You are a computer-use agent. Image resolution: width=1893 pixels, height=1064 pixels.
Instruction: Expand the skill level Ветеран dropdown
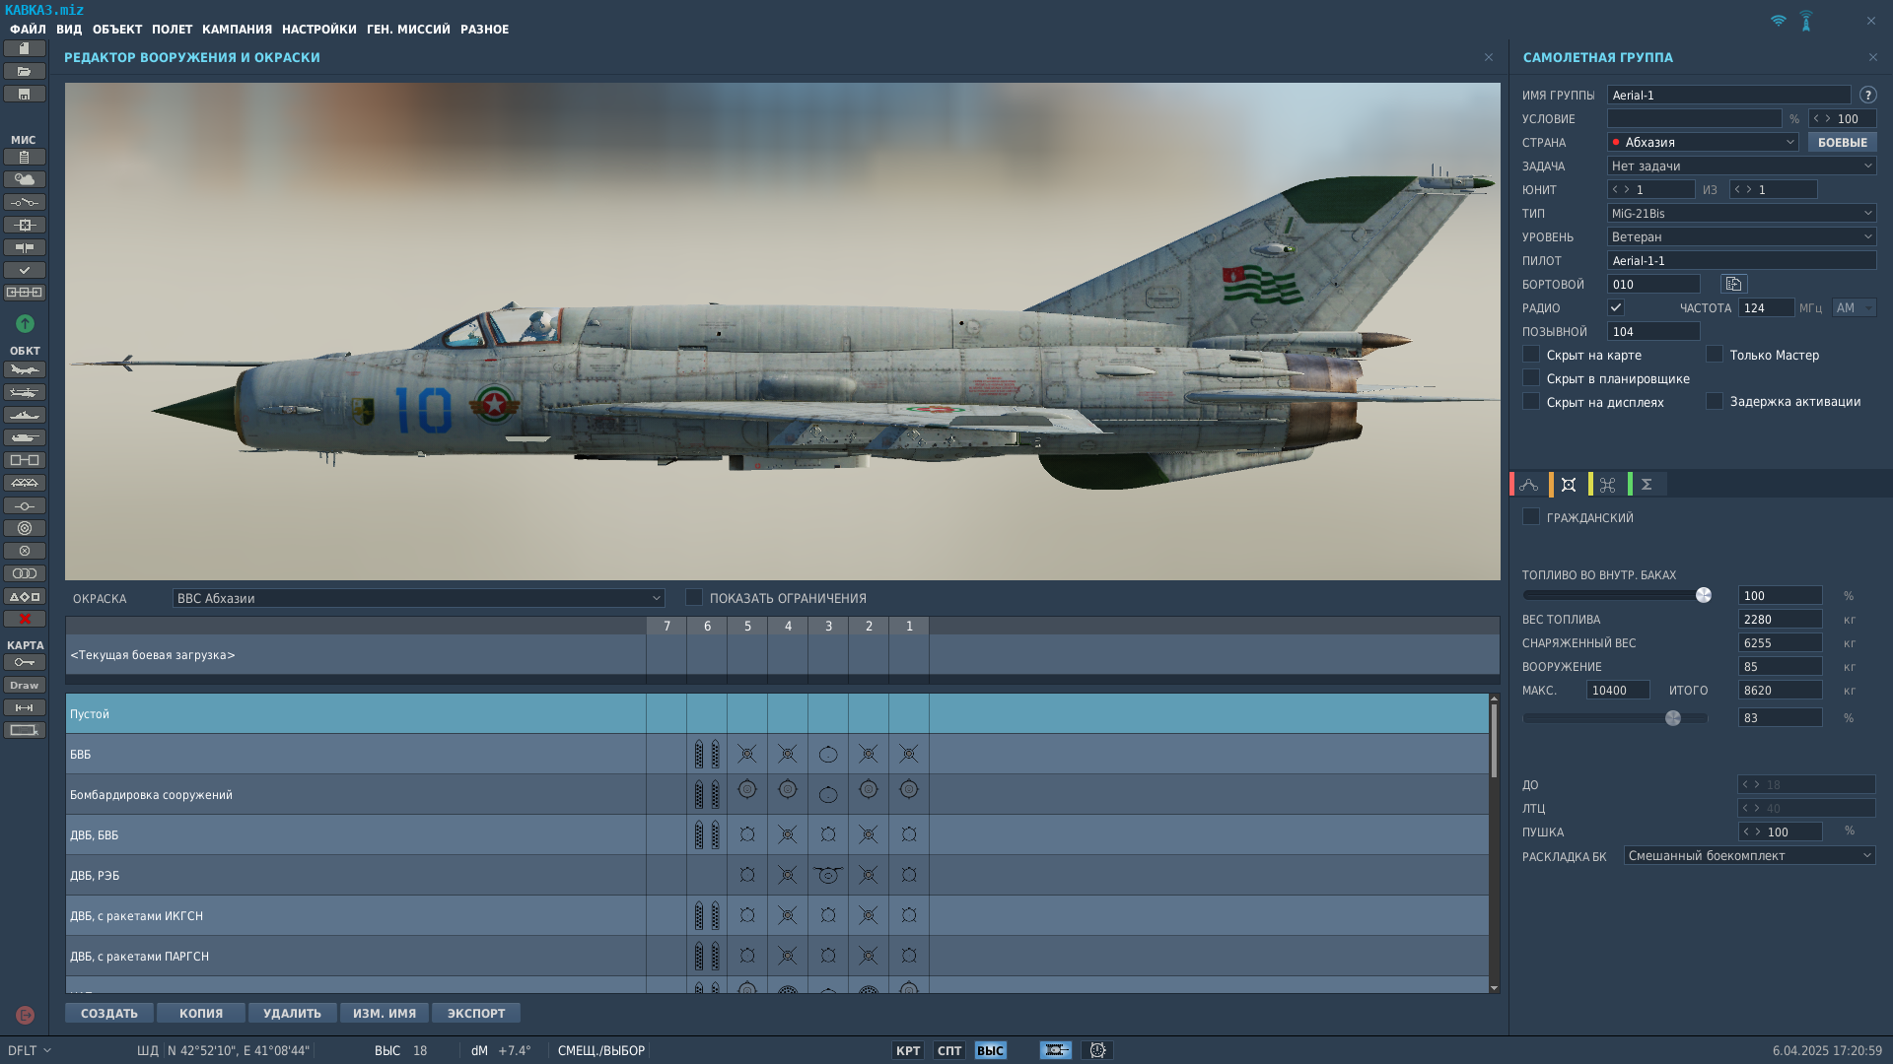pyautogui.click(x=1741, y=237)
